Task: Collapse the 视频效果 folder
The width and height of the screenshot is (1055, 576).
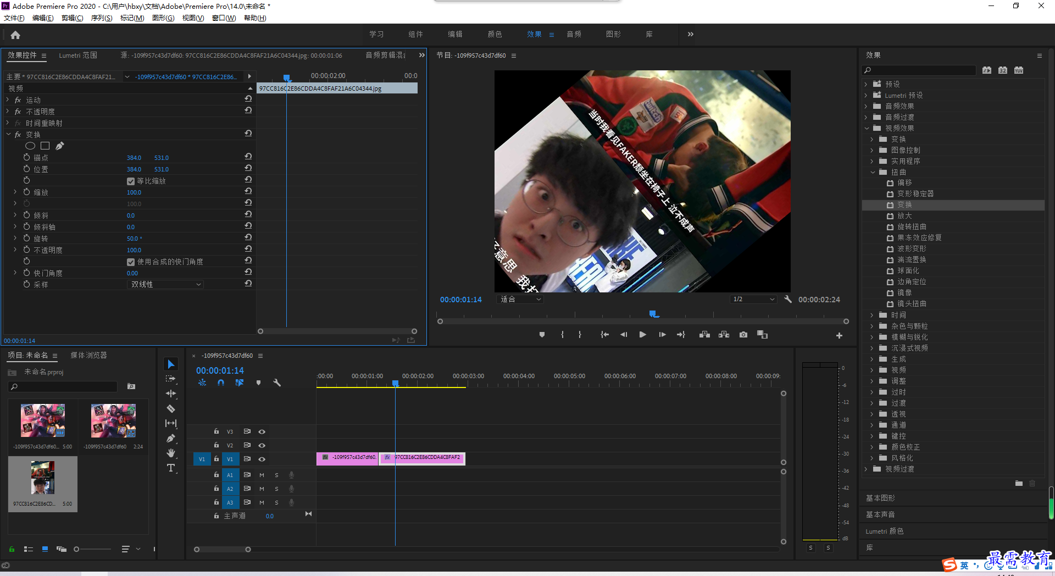Action: tap(866, 128)
